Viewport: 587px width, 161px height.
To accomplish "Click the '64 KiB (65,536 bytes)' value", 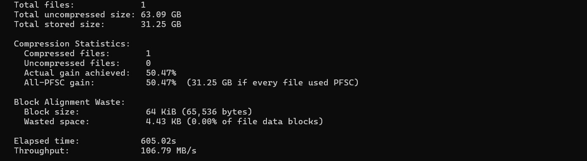I will [199, 112].
